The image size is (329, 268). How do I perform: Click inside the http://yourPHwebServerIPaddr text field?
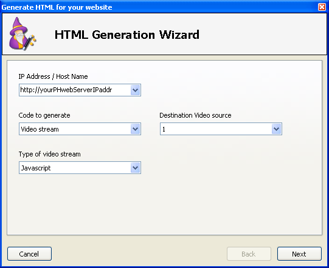point(75,90)
